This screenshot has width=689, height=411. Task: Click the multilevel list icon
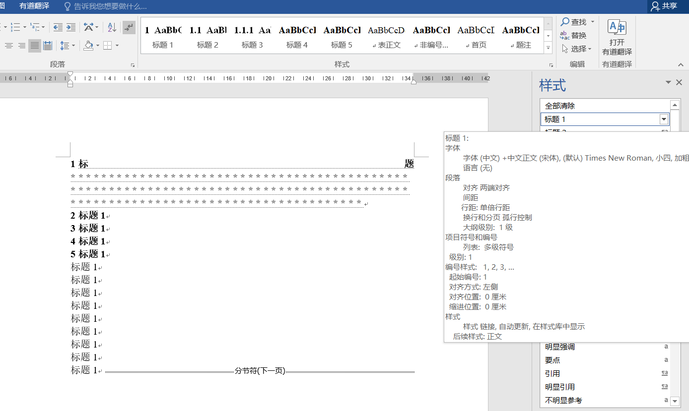[34, 27]
